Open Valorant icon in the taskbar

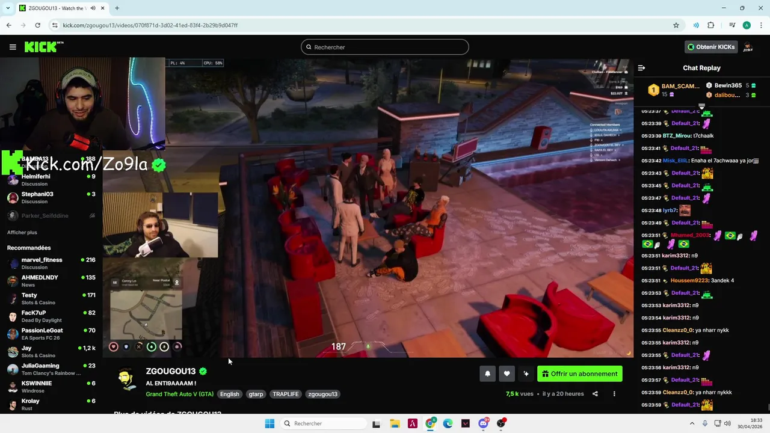466,423
